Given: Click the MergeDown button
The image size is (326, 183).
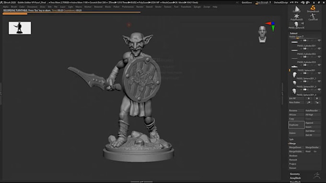Looking at the screenshot, I should [x=296, y=147].
